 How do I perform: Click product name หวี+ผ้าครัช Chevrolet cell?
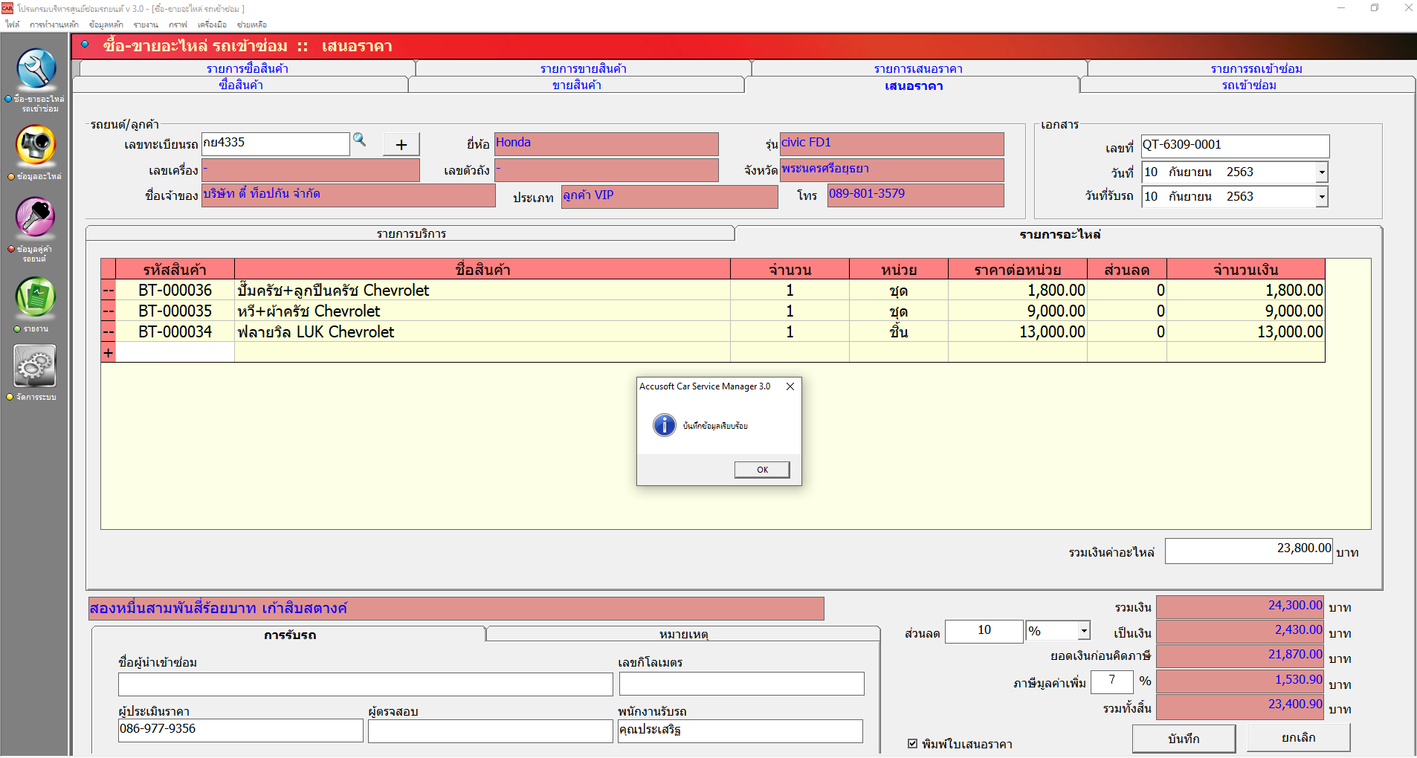(x=482, y=311)
